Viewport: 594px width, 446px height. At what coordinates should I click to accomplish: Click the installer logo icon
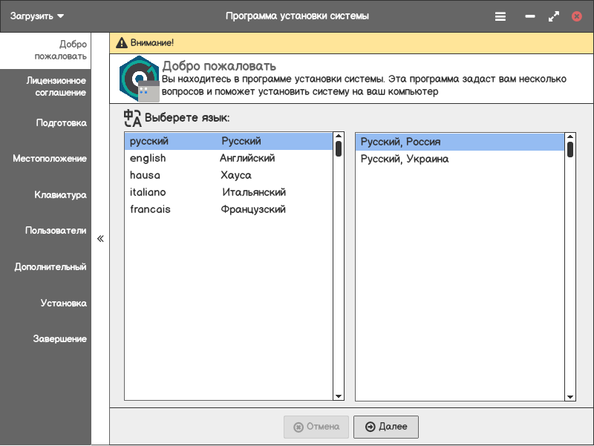pyautogui.click(x=139, y=79)
